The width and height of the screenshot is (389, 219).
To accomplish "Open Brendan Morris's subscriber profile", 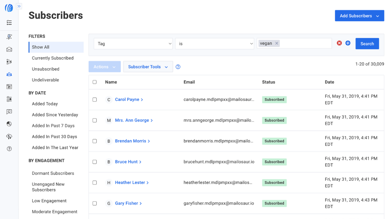I will coord(131,141).
